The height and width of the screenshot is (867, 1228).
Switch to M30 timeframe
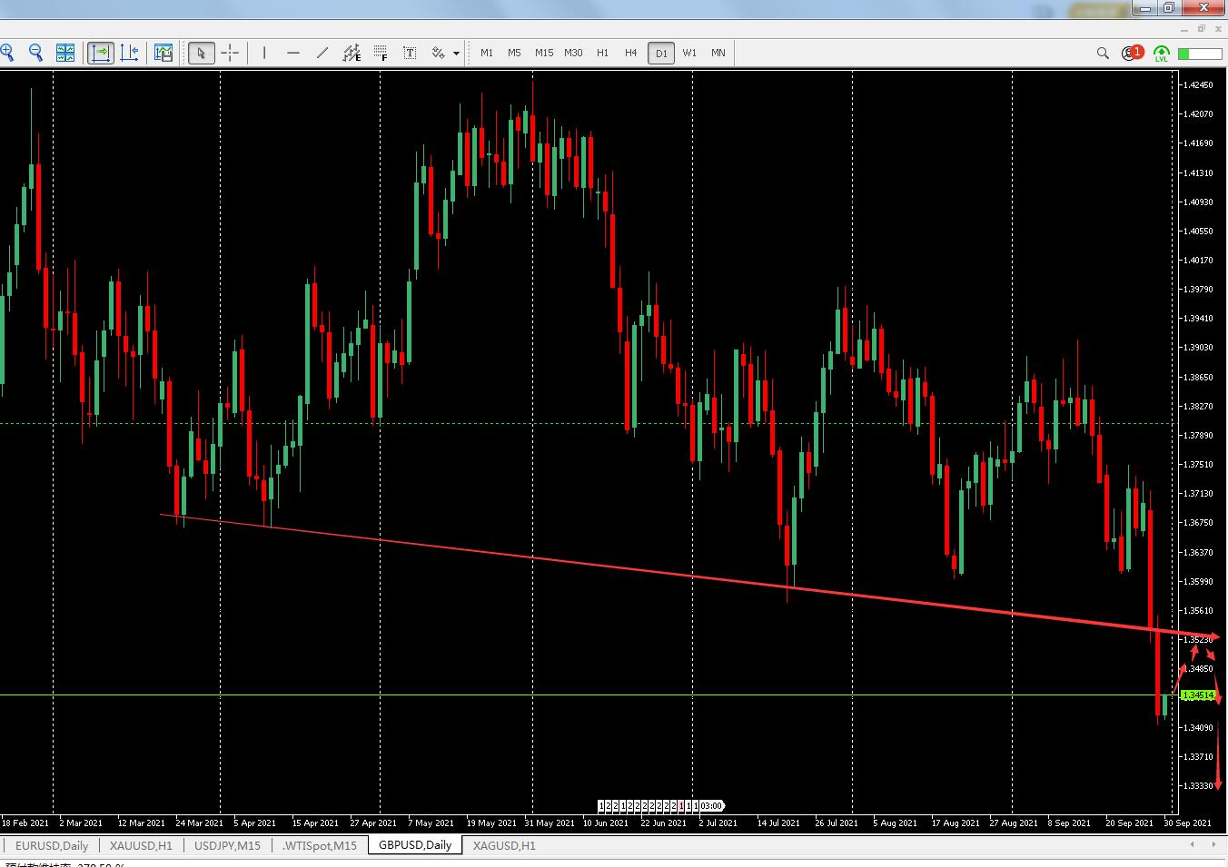click(573, 53)
